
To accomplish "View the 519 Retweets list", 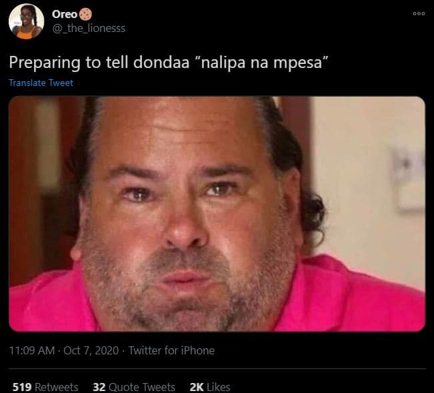I will coord(45,387).
